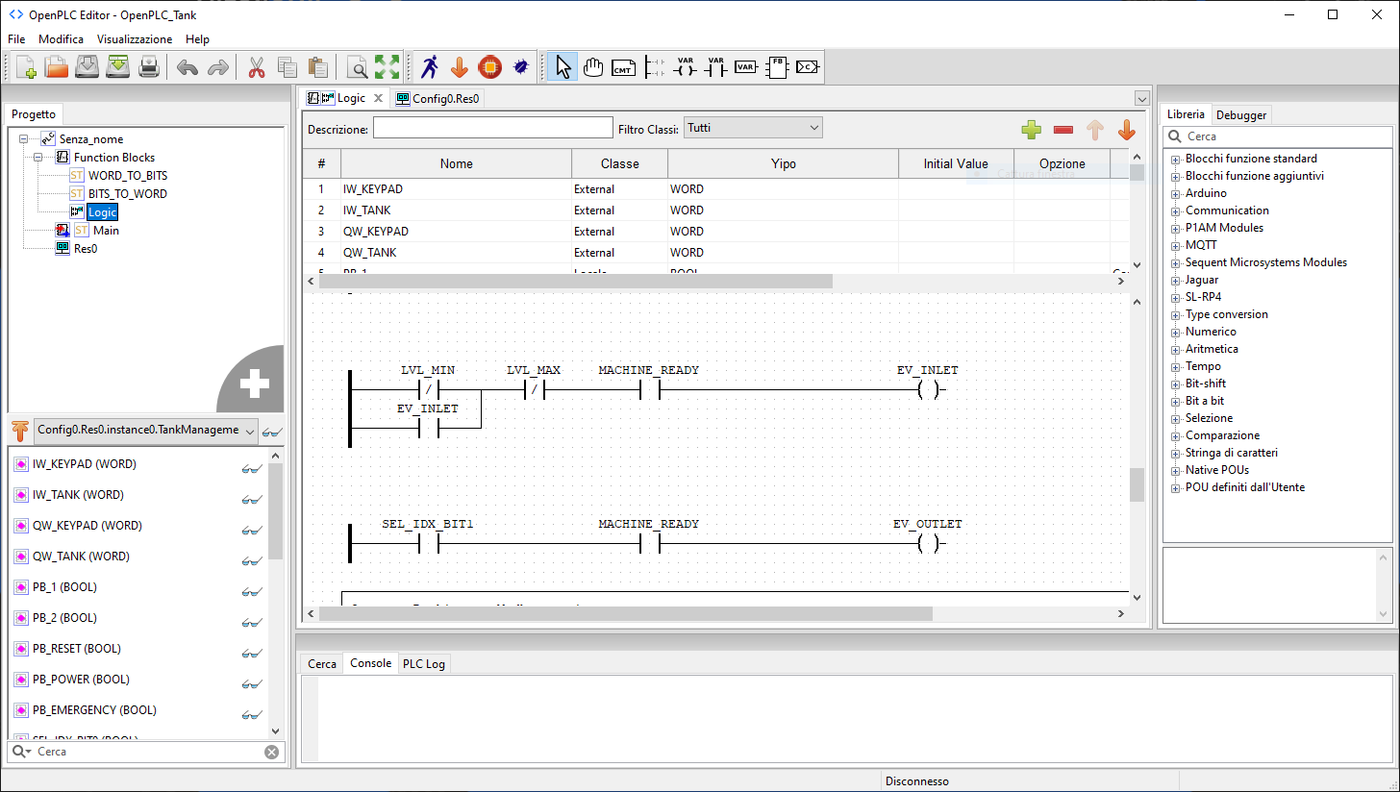Toggle debug glasses for PB_POWER
The height and width of the screenshot is (792, 1400).
[252, 683]
